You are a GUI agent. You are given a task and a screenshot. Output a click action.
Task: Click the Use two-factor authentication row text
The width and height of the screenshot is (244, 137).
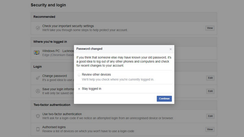pos(108,116)
